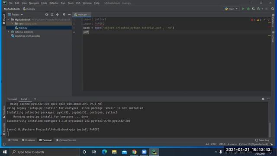277x156 pixels.
Task: Open Mail app from taskbar
Action: [124, 152]
